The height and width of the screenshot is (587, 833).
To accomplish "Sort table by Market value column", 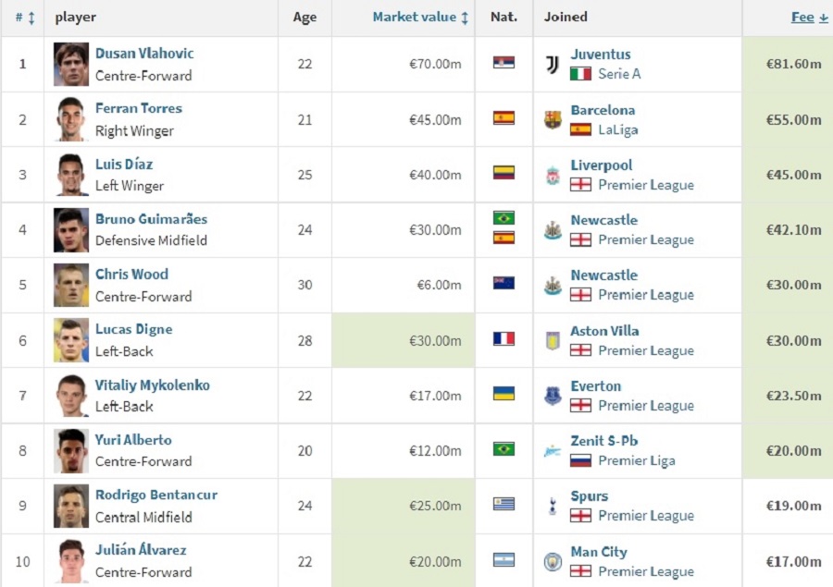I will (420, 17).
